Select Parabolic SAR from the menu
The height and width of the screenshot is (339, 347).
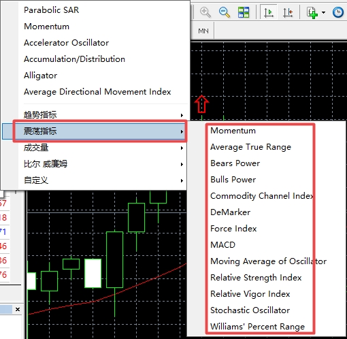[51, 10]
